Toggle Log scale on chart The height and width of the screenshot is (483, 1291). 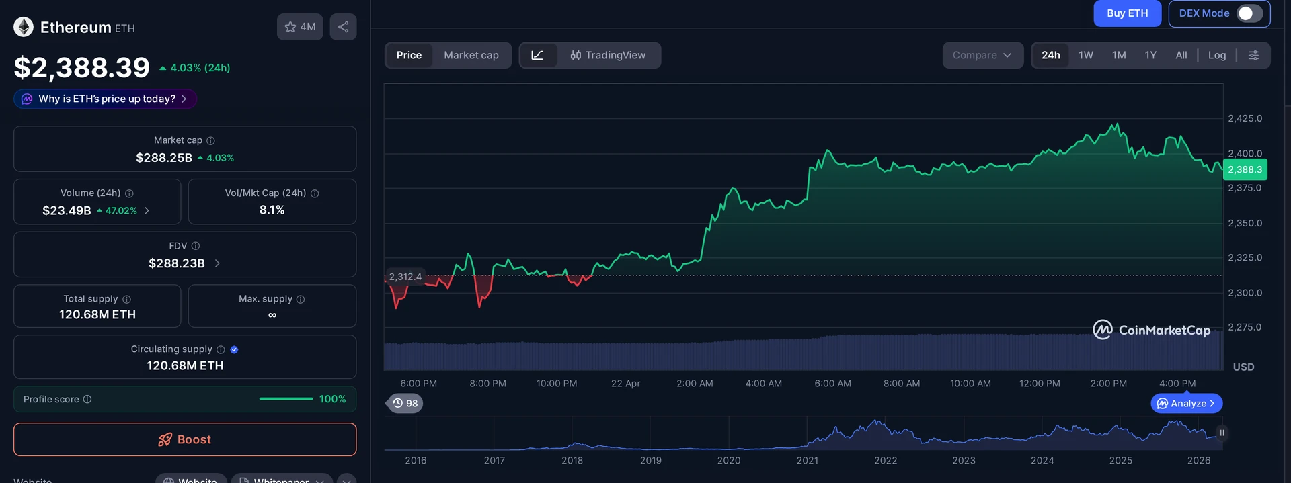click(1217, 55)
